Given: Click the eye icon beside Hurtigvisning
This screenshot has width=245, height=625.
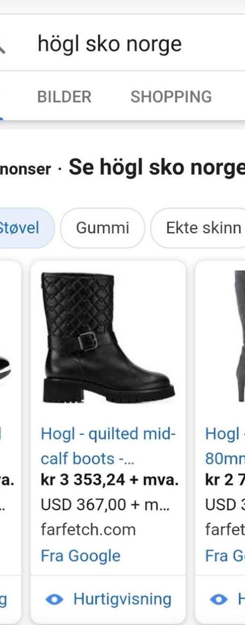Looking at the screenshot, I should coord(54,600).
